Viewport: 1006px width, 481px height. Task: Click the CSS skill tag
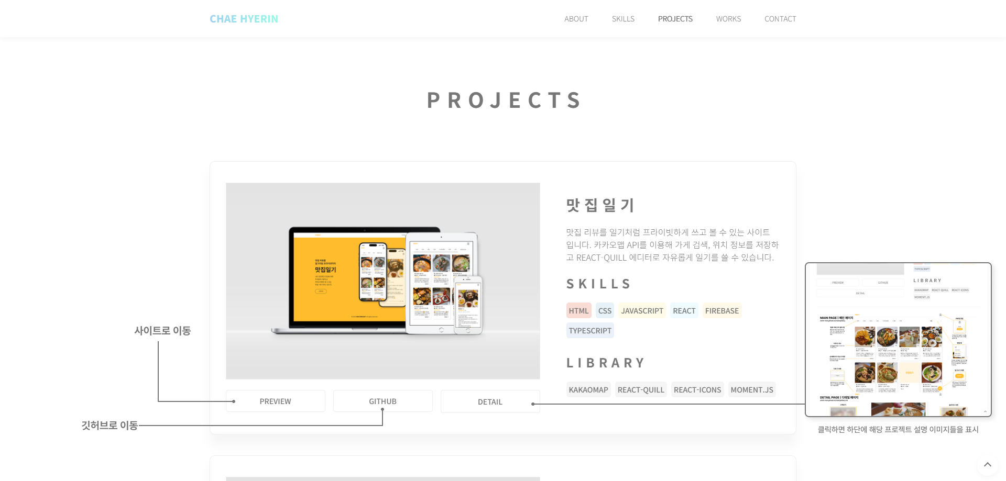[605, 310]
